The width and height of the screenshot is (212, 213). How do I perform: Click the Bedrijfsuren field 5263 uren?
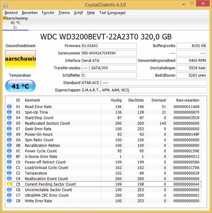coord(192,76)
